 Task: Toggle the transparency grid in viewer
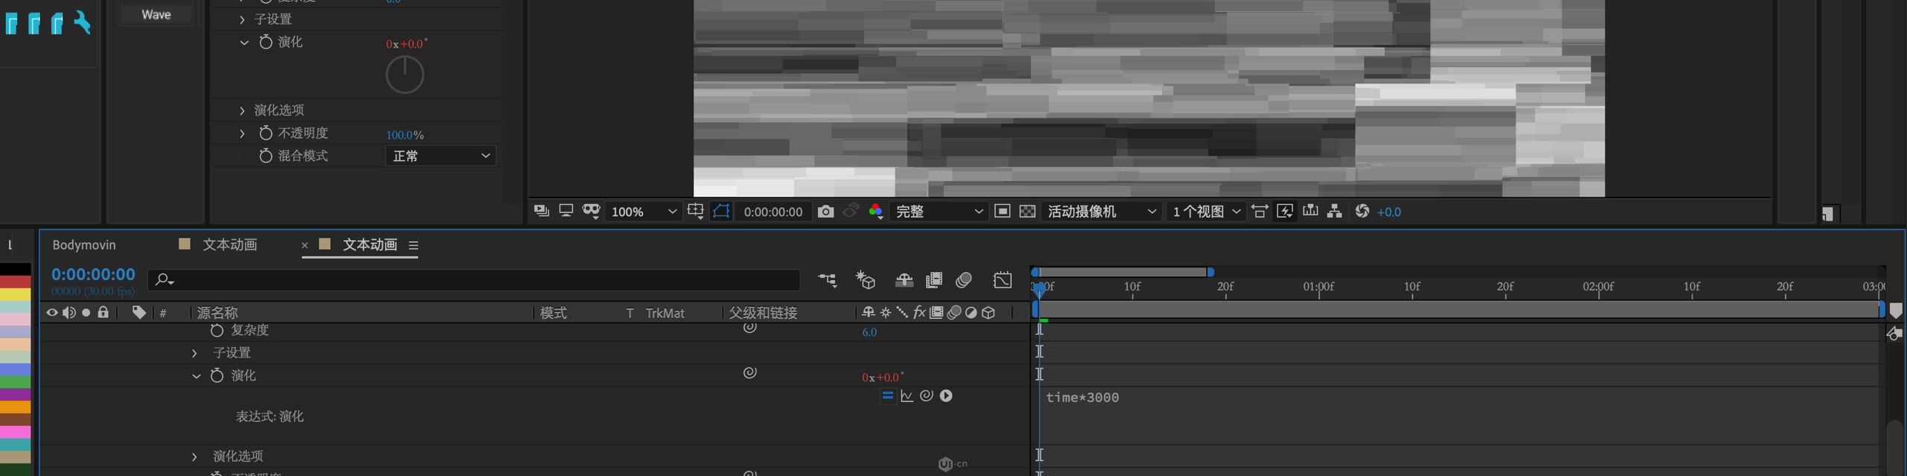(x=1027, y=212)
